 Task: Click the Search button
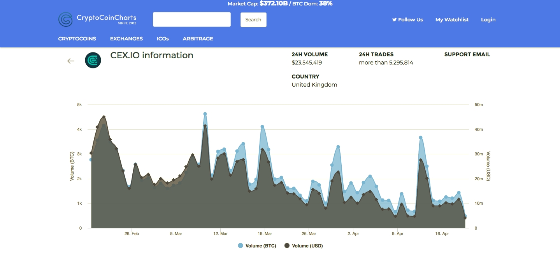point(253,20)
